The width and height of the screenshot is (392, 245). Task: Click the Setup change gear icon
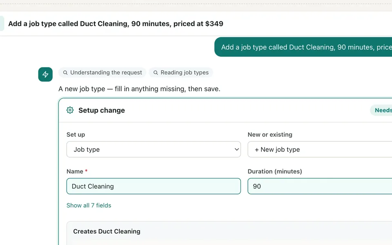click(70, 110)
